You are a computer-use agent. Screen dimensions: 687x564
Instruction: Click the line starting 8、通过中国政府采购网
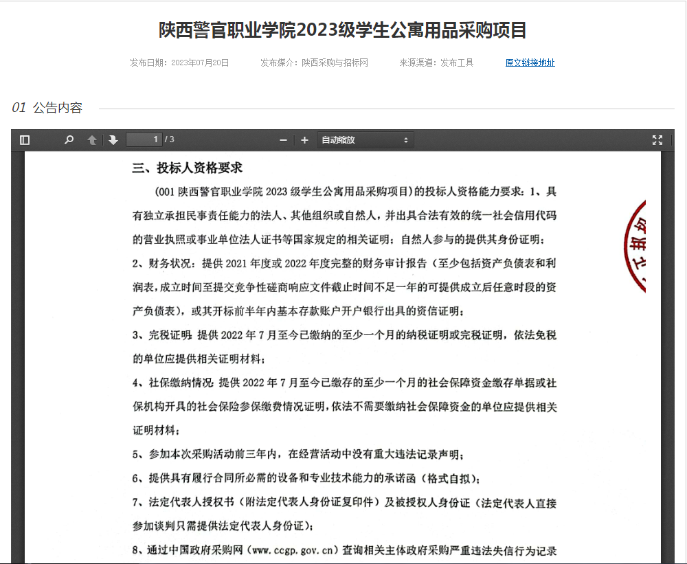(x=344, y=550)
